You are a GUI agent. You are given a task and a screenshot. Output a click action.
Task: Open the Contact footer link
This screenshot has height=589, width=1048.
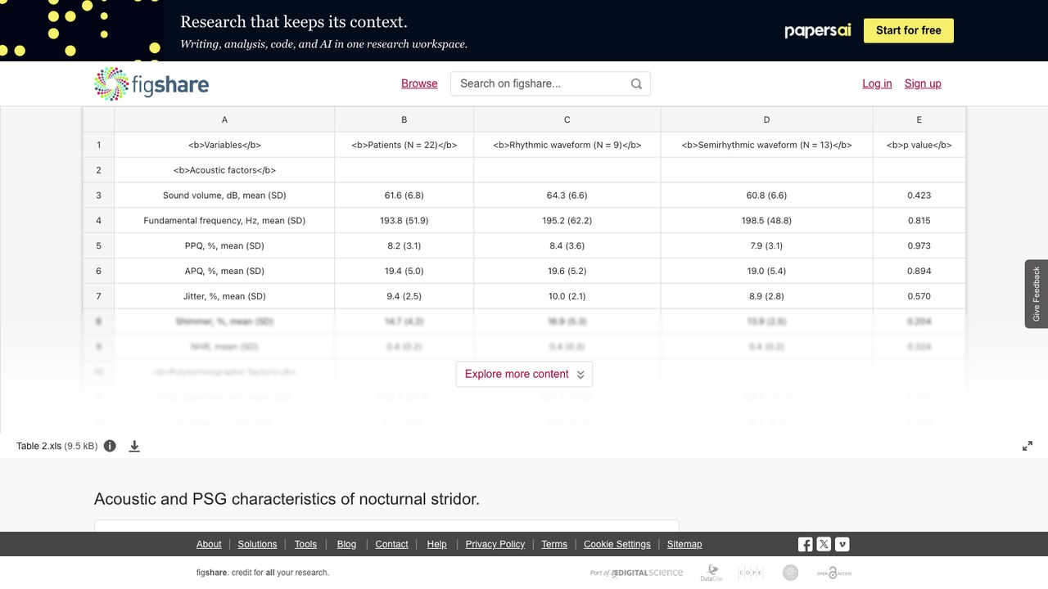point(391,544)
